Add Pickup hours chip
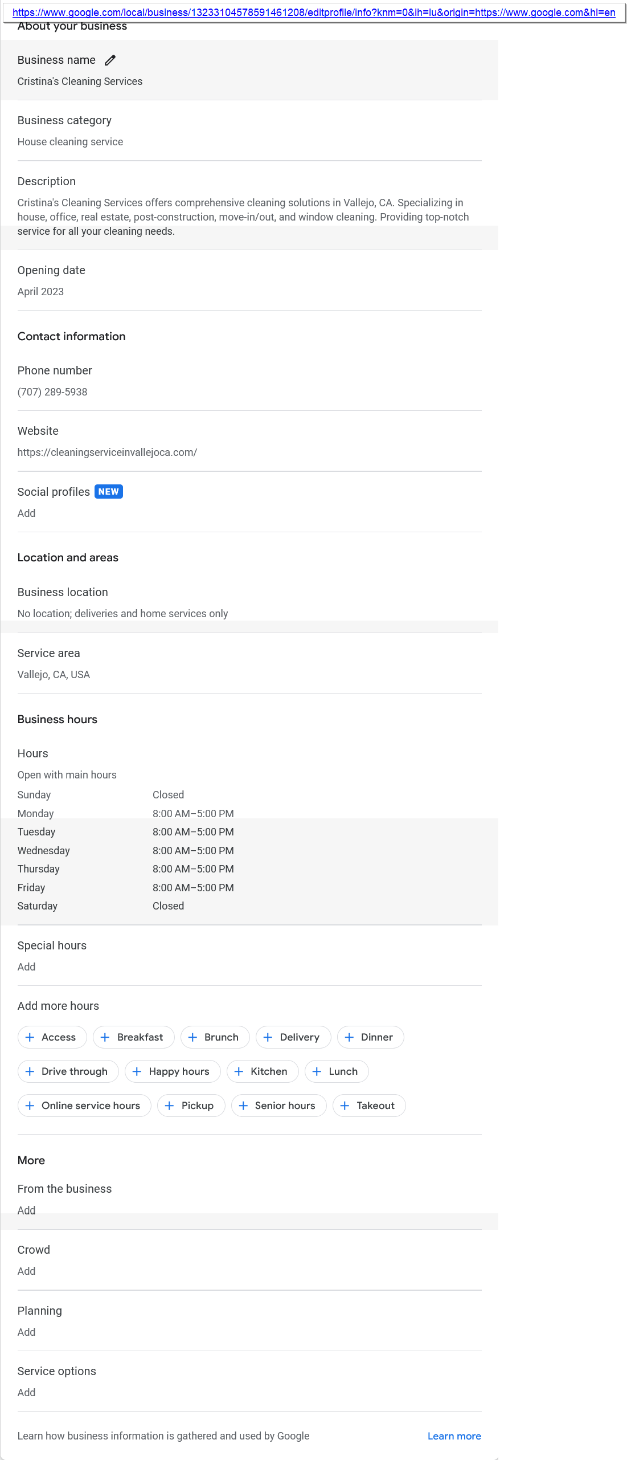The image size is (631, 1460). (191, 1106)
